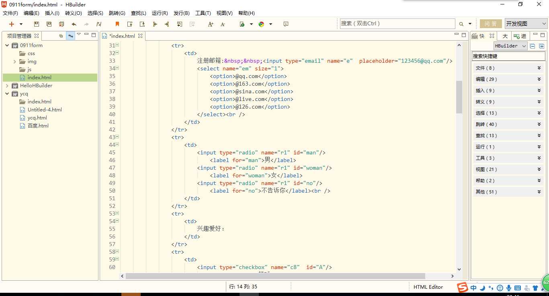Open the 开发视图 perspective dropdown
The width and height of the screenshot is (549, 296).
[526, 24]
